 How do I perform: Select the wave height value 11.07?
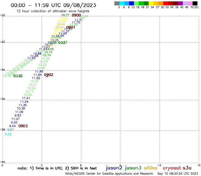15,119
